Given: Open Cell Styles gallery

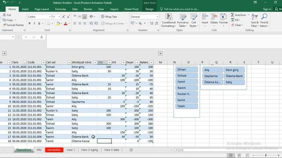Looking at the screenshot, I should tap(193, 21).
